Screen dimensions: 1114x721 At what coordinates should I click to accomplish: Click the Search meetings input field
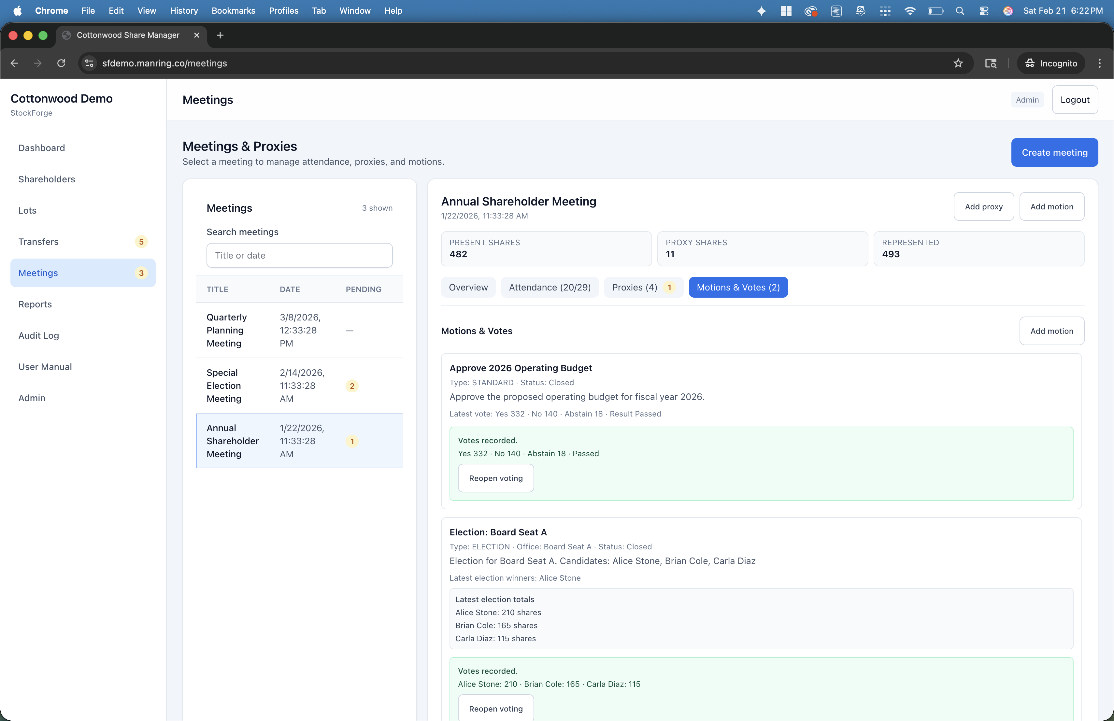point(299,255)
